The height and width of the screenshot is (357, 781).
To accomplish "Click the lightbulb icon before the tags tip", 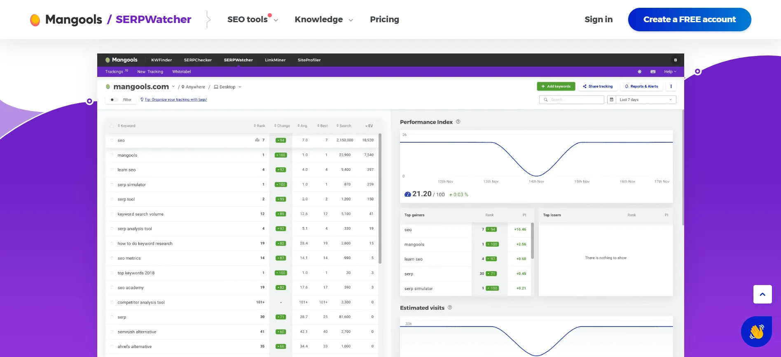I will 142,100.
